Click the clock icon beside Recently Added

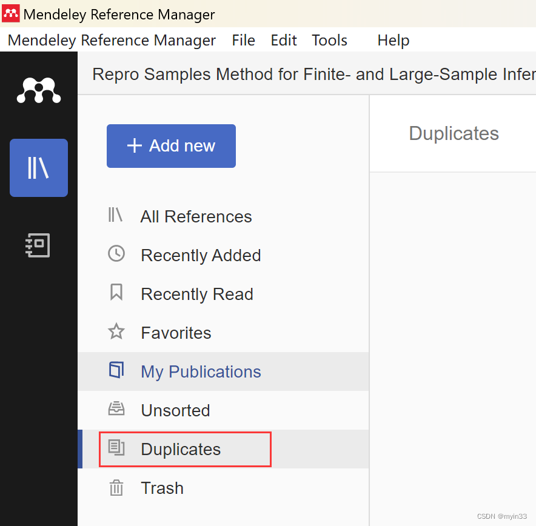tap(116, 254)
